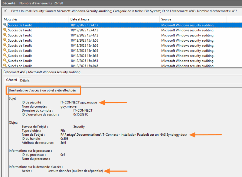
Task: Click the Événement 4663 details header
Action: [42, 72]
